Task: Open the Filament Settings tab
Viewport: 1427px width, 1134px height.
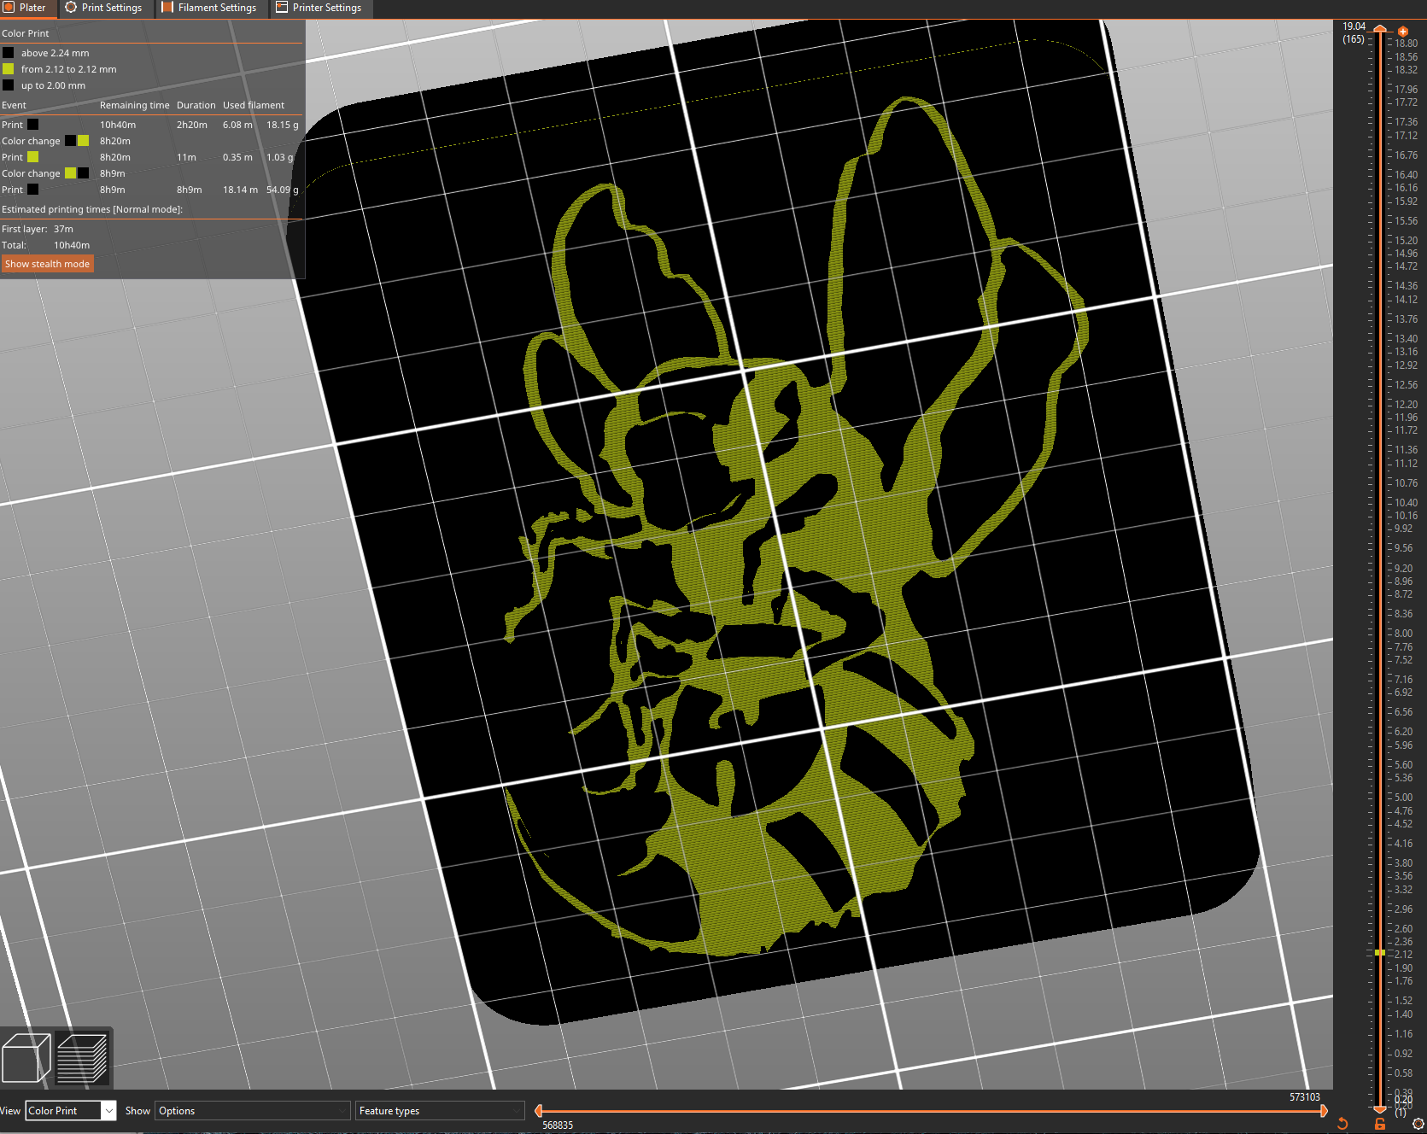Action: pos(211,9)
